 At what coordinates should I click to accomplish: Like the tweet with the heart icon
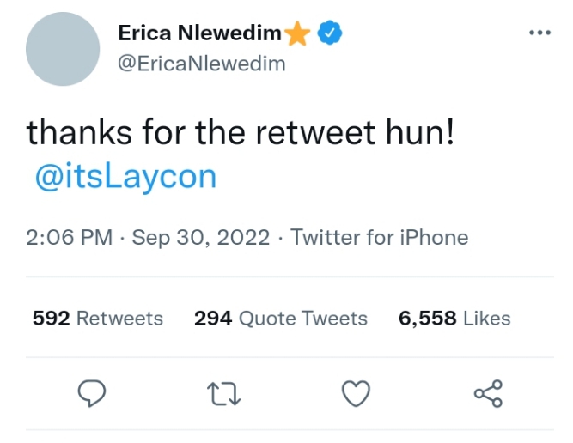pyautogui.click(x=356, y=394)
